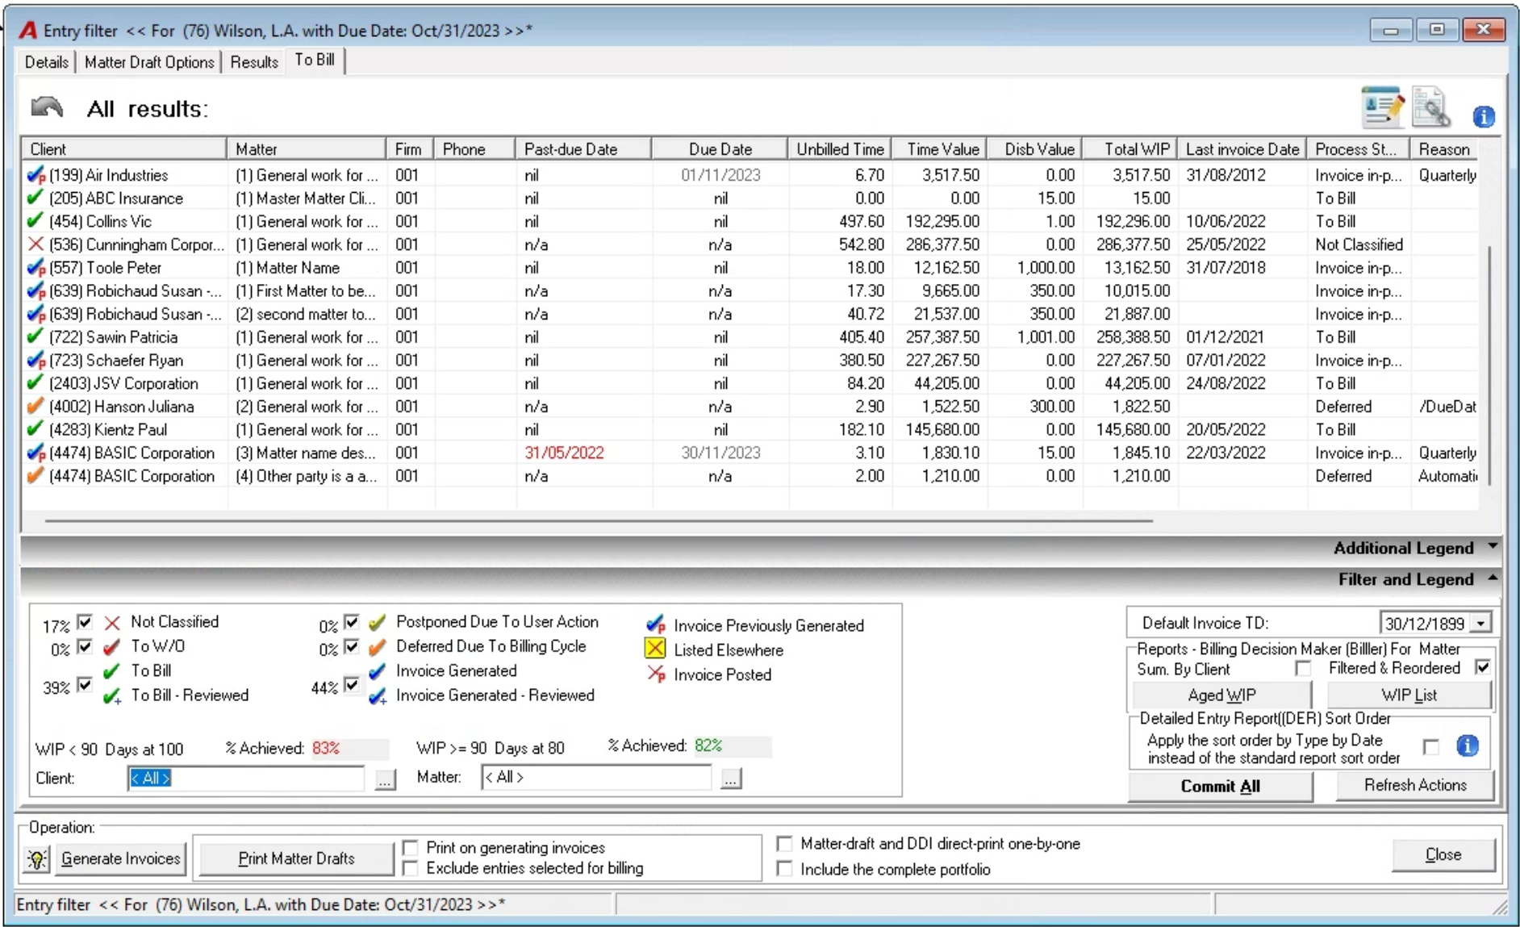Open the Matter filter browse button
Screen dimensions: 1520x927
pos(731,779)
